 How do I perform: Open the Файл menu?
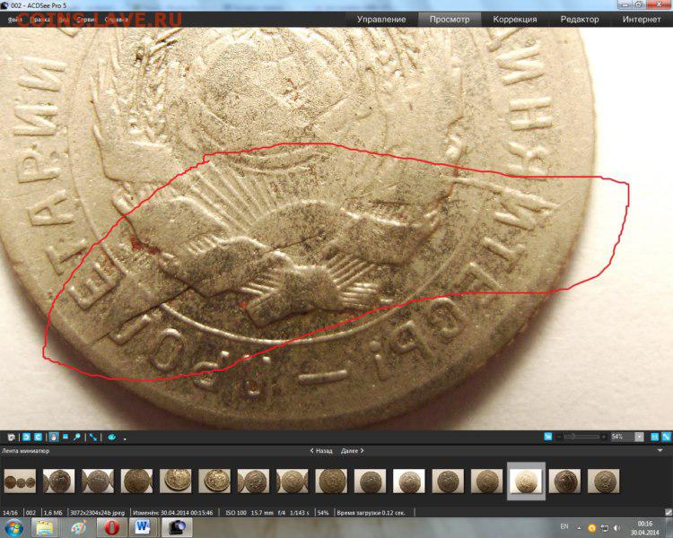[x=14, y=20]
